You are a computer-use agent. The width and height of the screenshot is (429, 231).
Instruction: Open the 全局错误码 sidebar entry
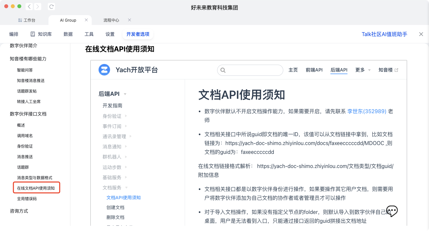[27, 199]
